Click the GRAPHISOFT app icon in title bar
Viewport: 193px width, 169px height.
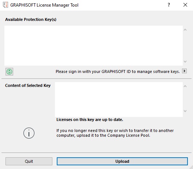coord(5,5)
